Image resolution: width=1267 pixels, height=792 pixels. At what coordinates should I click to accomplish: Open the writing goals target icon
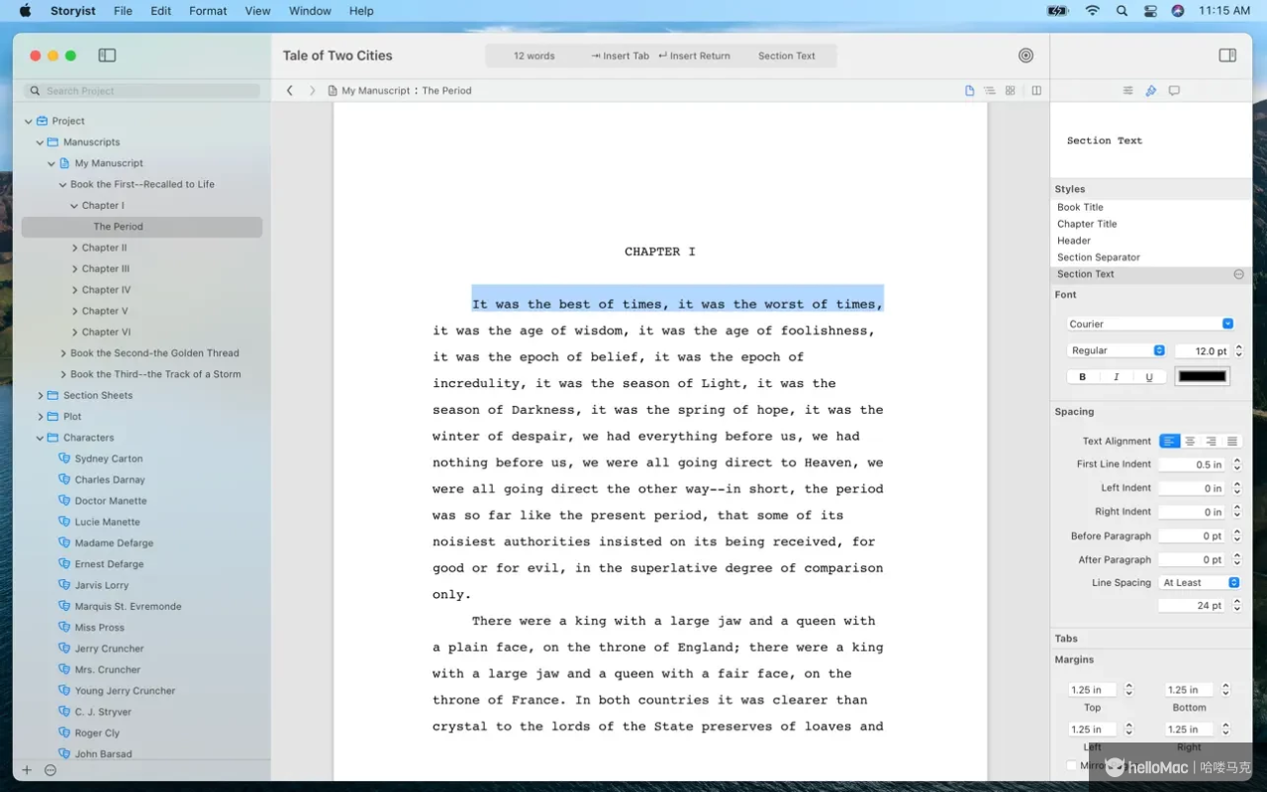(1025, 55)
